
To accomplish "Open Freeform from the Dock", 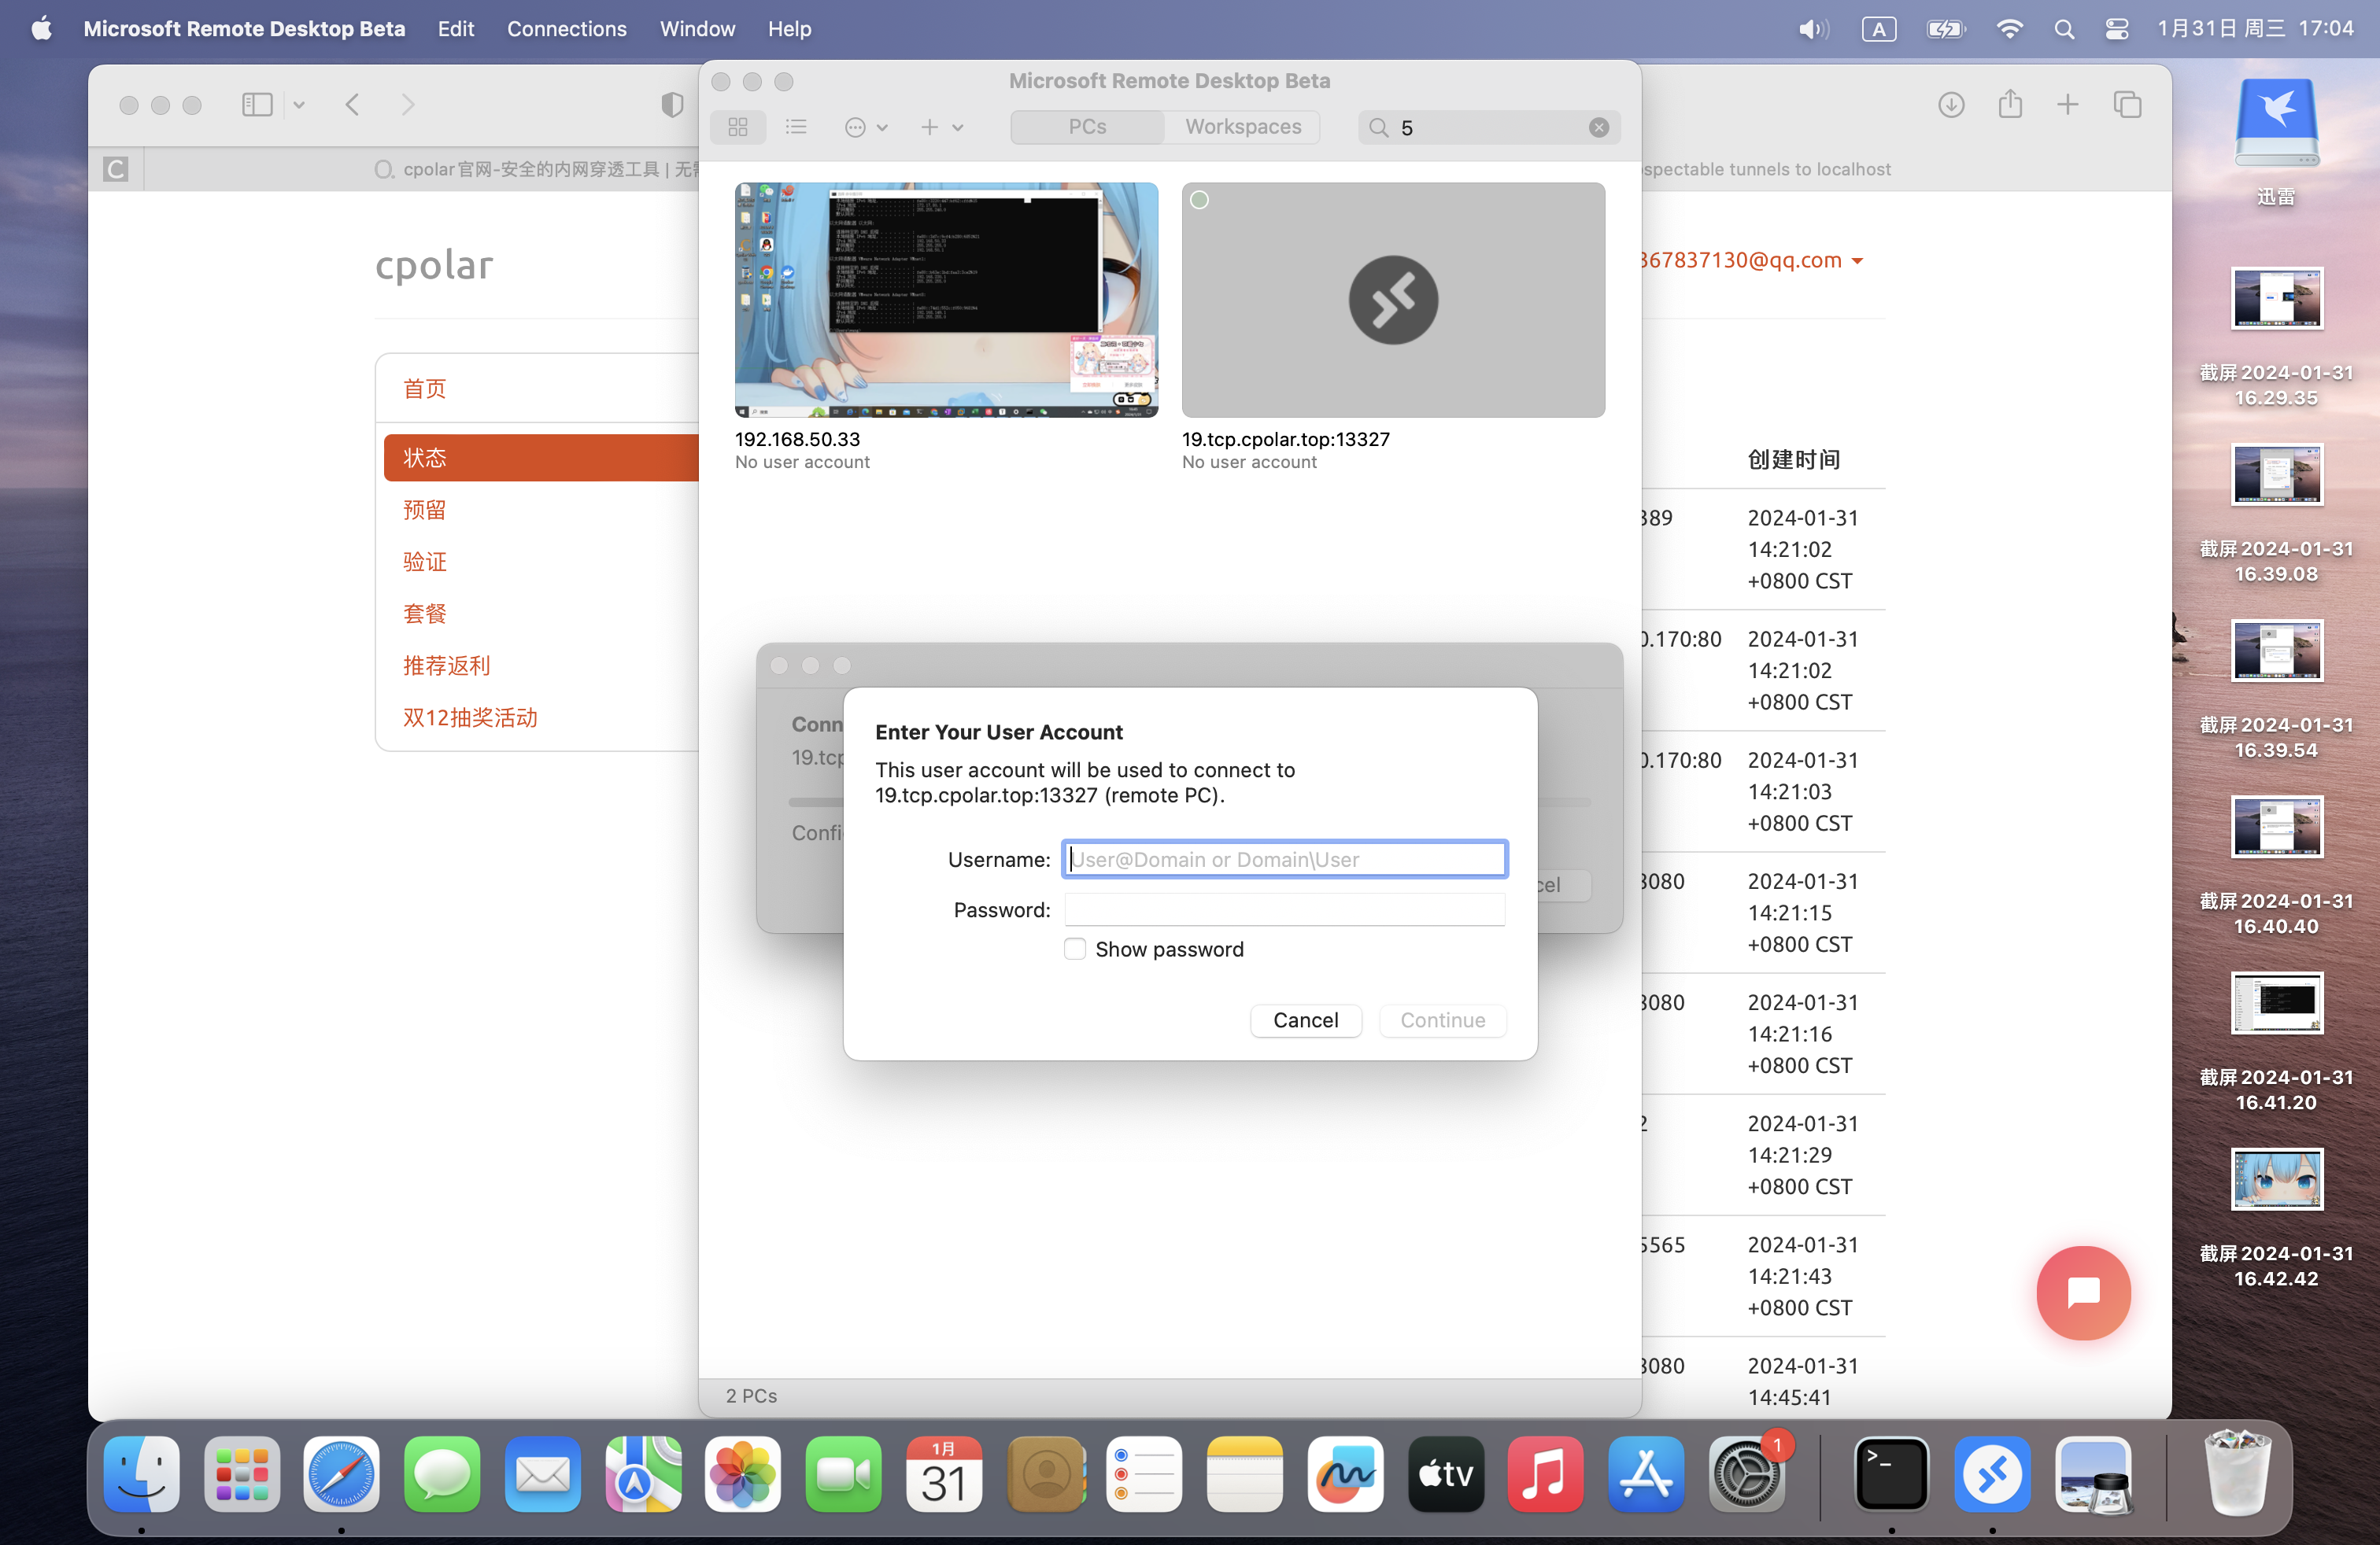I will tap(1345, 1474).
